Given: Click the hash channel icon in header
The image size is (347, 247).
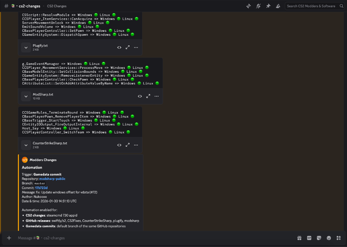Looking at the screenshot, I should 6,6.
